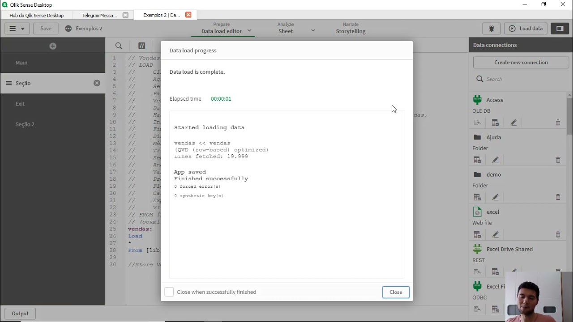Edit the Access connection
This screenshot has width=573, height=322.
(513, 123)
